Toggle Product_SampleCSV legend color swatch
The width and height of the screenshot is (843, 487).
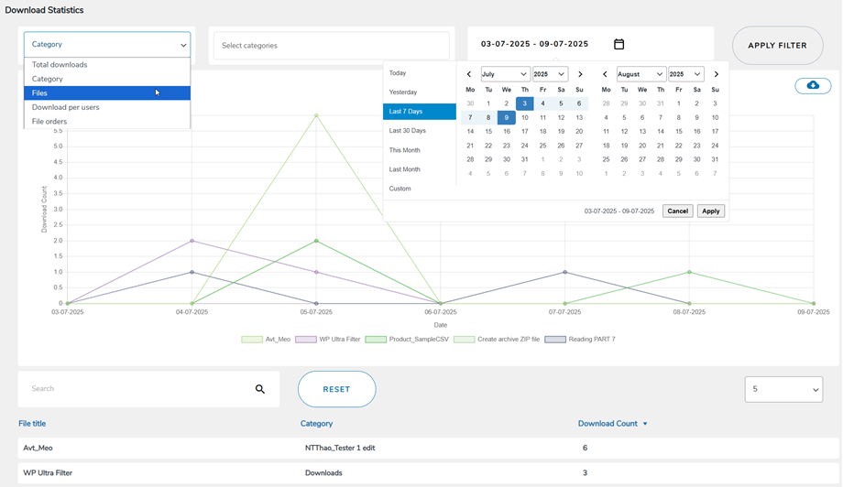[376, 340]
